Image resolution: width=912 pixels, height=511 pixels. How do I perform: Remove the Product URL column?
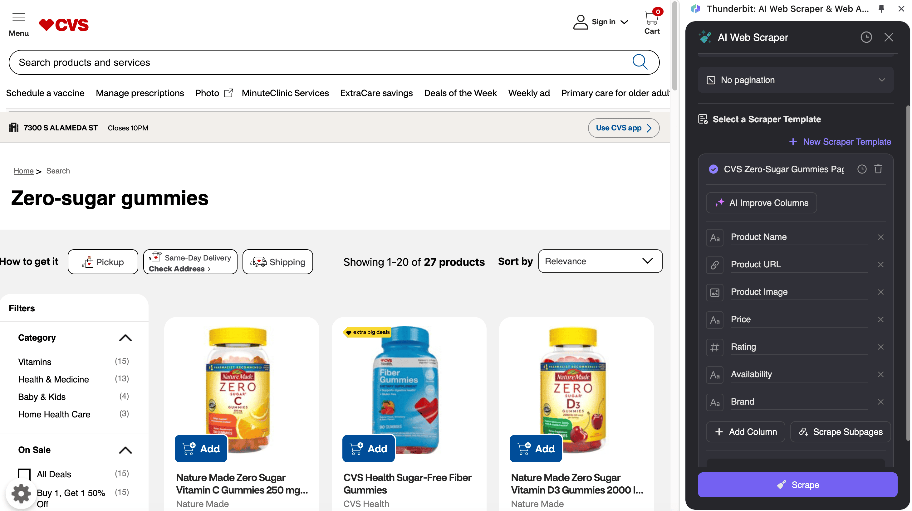click(880, 264)
